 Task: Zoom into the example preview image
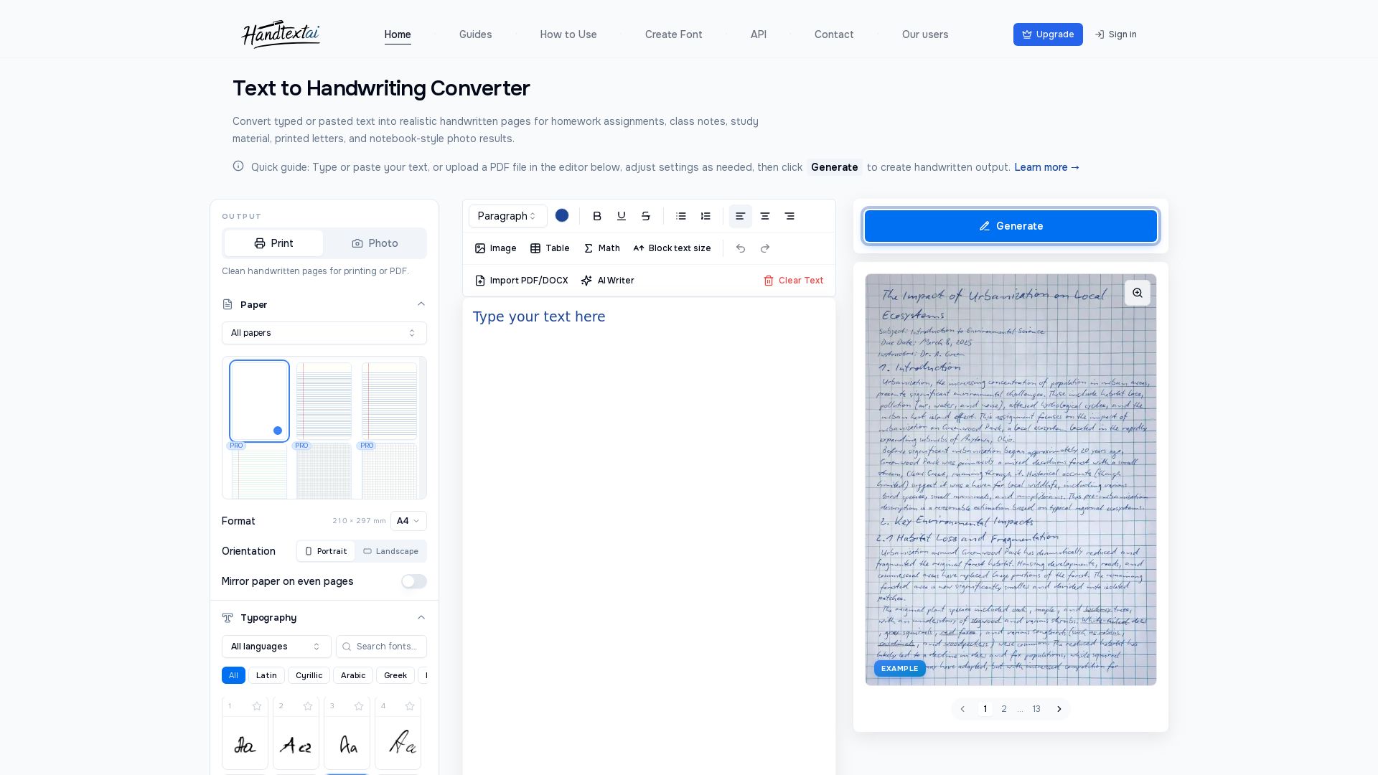(x=1138, y=293)
